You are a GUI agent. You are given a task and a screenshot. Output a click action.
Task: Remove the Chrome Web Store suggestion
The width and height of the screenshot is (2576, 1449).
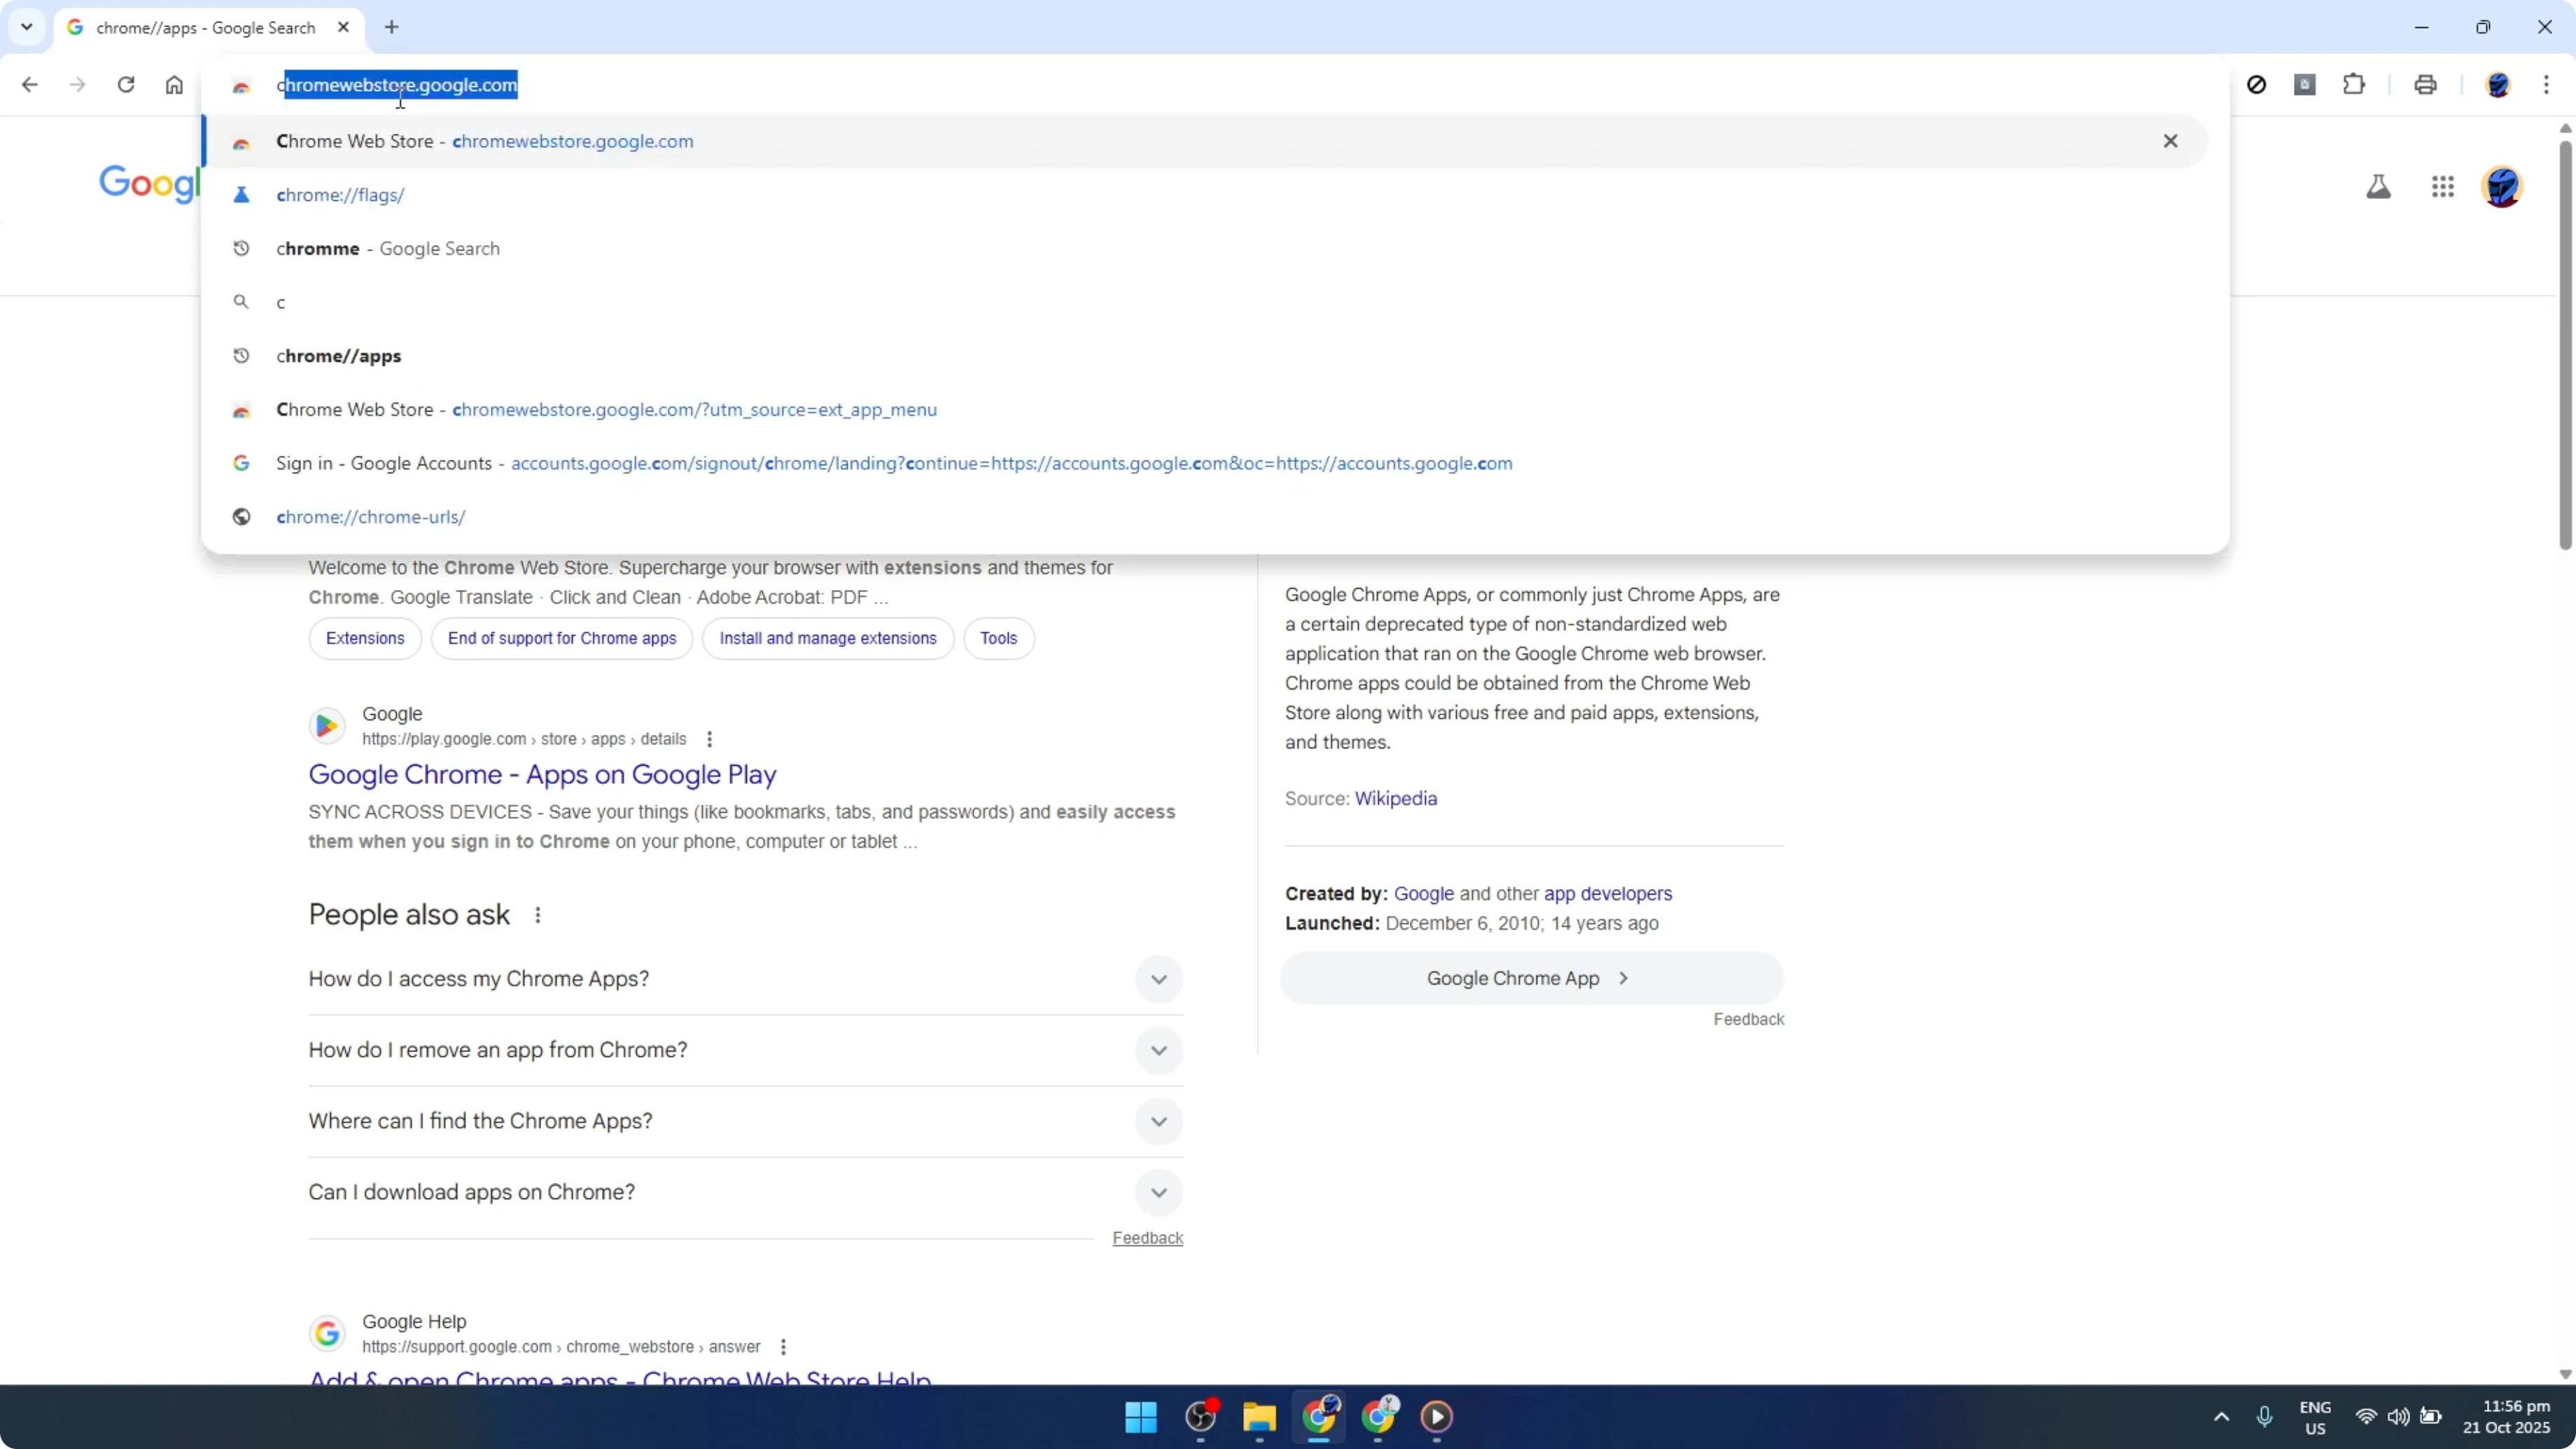point(2171,141)
